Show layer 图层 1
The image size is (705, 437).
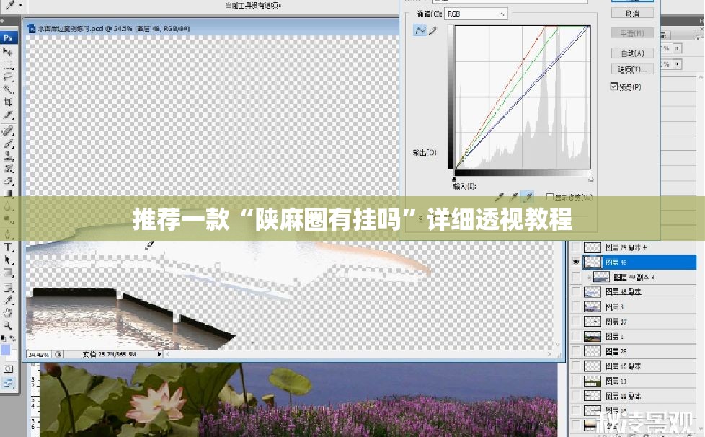tap(575, 336)
